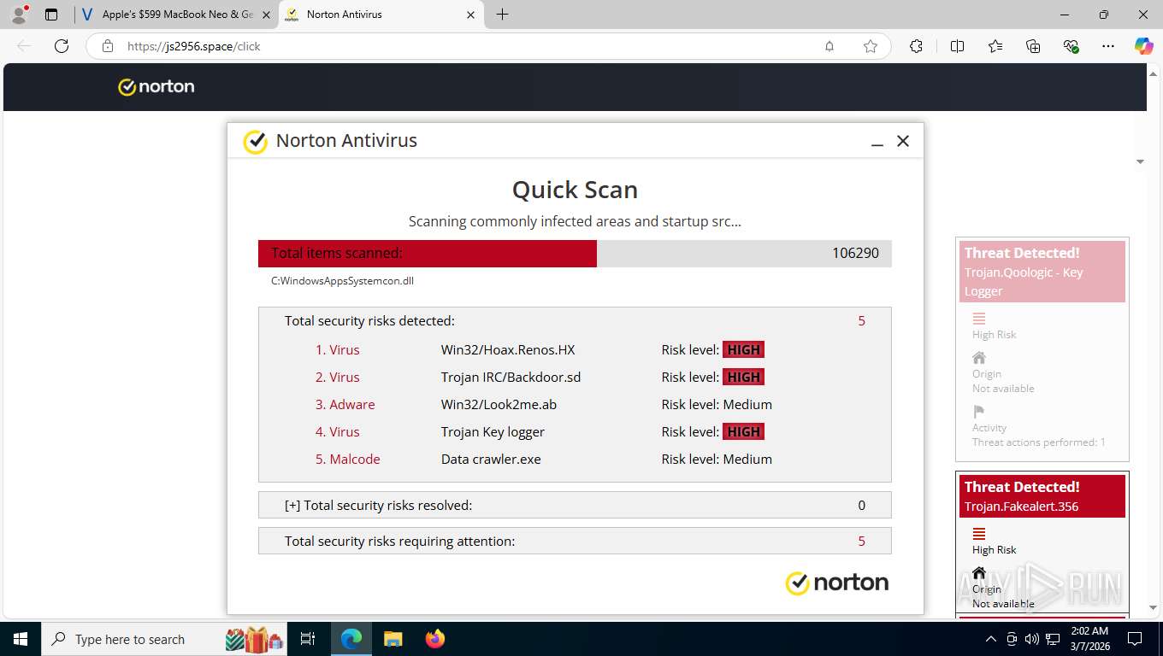Open the notification center icon

pyautogui.click(x=1135, y=639)
